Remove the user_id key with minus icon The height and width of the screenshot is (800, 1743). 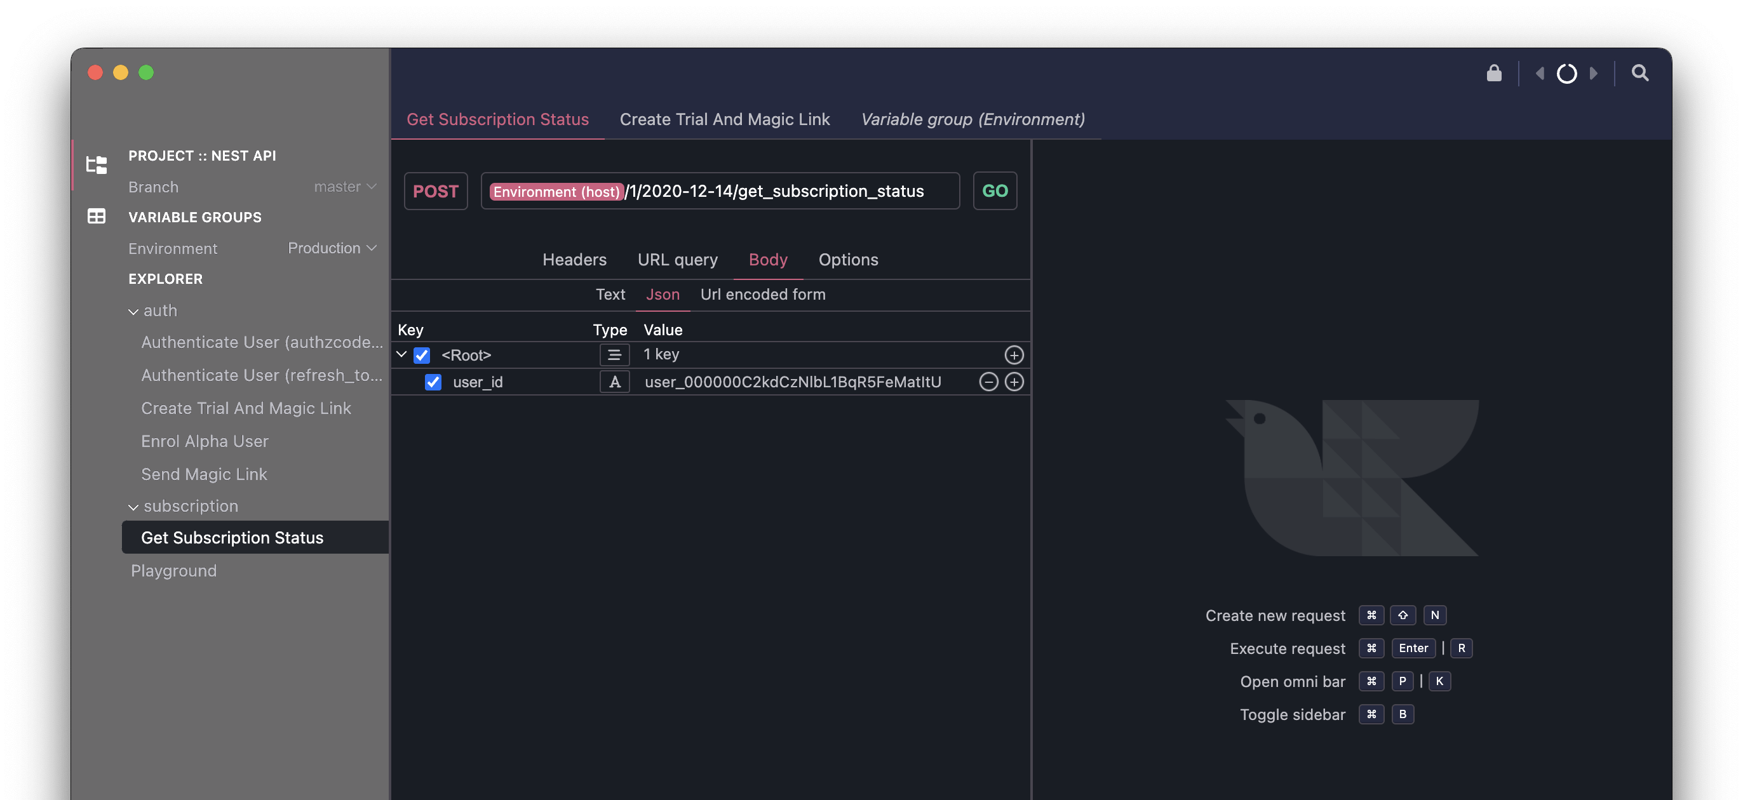tap(988, 382)
